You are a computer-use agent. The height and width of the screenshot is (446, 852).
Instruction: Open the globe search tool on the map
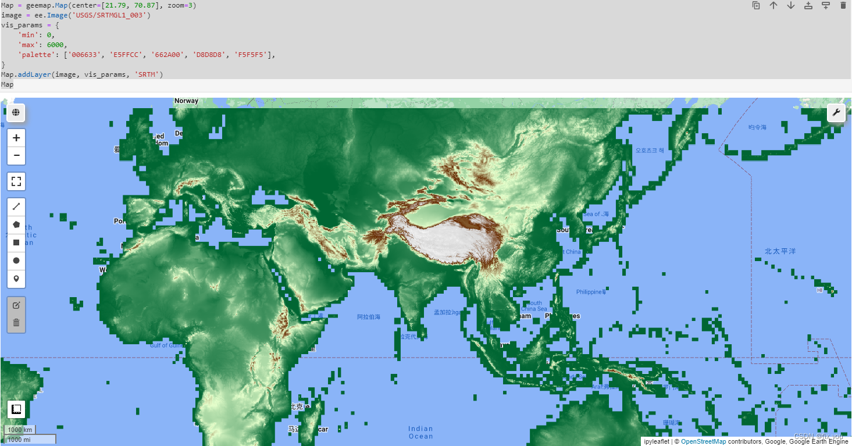pyautogui.click(x=16, y=112)
